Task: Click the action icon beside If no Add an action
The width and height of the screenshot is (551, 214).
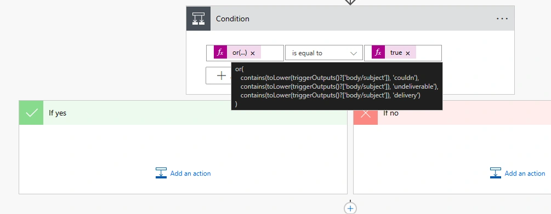Action: click(x=496, y=173)
